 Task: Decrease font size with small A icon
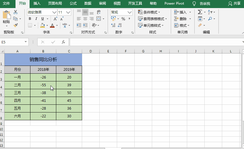62,19
